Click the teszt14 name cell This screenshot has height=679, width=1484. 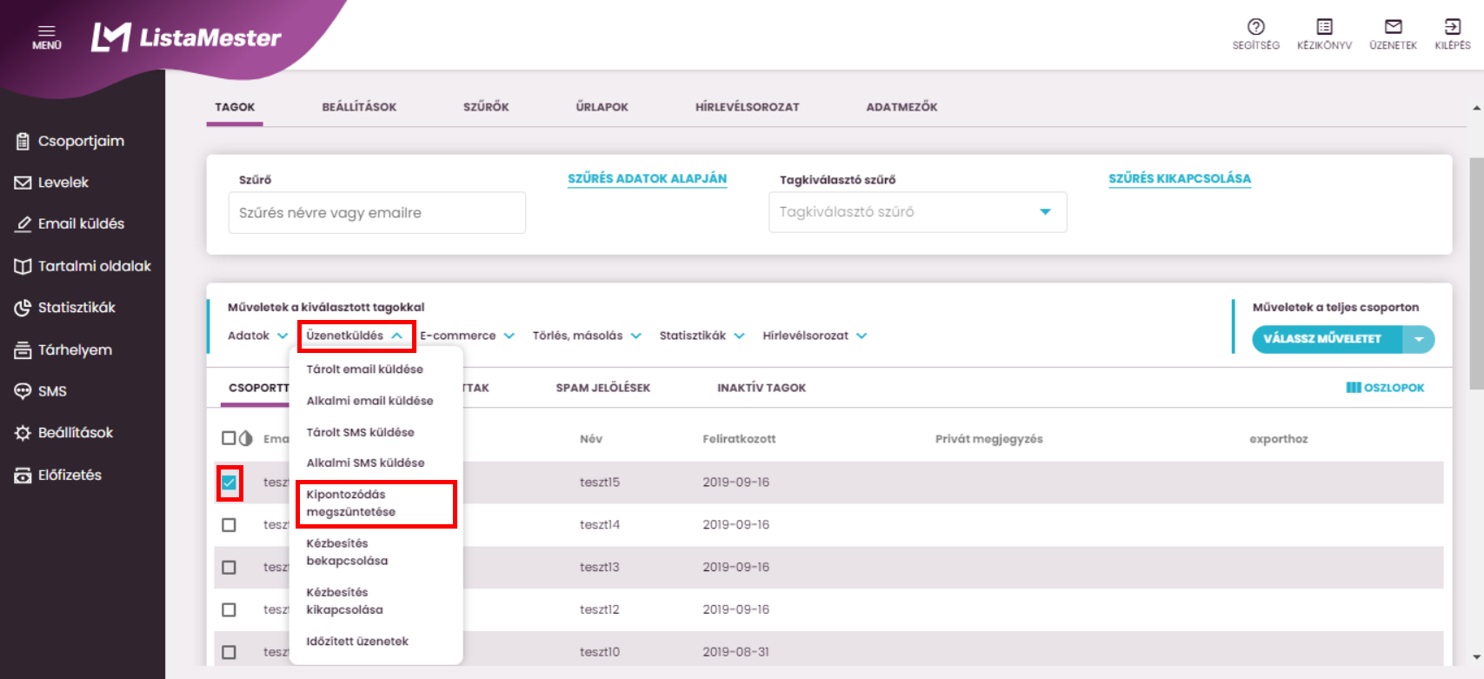[600, 525]
